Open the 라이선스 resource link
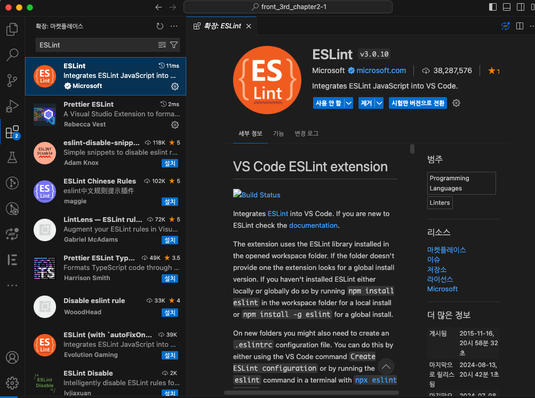Image resolution: width=535 pixels, height=398 pixels. point(440,279)
